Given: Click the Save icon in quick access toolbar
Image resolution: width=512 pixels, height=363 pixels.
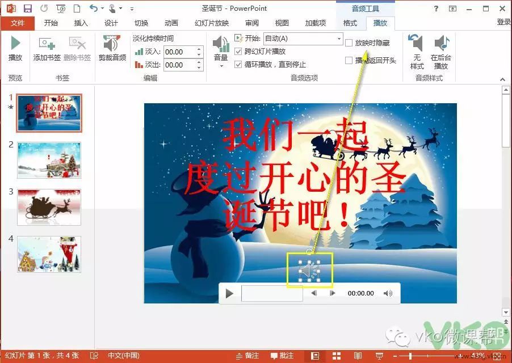Looking at the screenshot, I should (x=28, y=9).
